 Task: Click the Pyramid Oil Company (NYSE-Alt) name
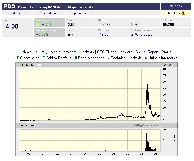coord(40,7)
